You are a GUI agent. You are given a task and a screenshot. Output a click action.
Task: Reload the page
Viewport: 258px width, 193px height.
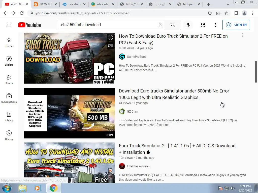coord(22,13)
